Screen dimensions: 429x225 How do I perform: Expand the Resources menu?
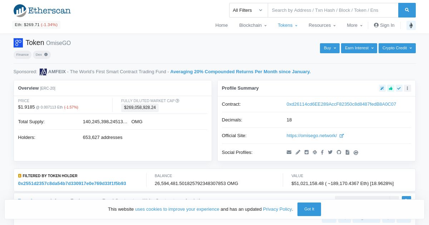tap(322, 25)
